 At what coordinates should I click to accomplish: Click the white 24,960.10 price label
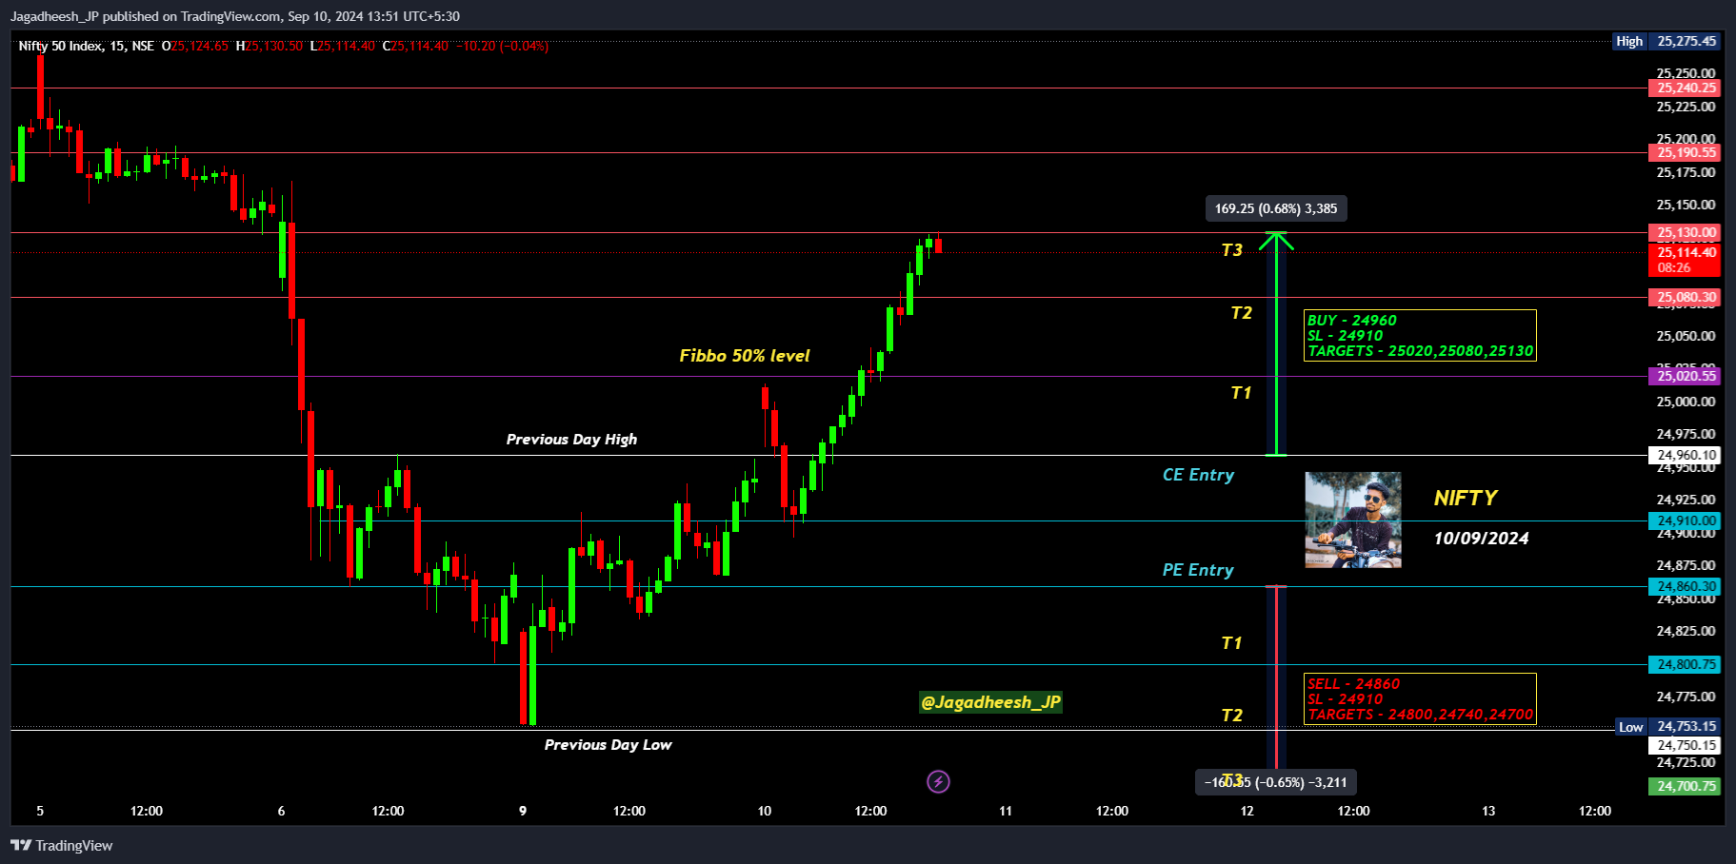coord(1685,455)
